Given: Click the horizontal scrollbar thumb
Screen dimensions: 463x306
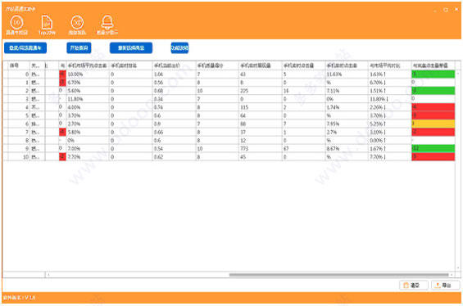Looking at the screenshot, I should coord(338,275).
